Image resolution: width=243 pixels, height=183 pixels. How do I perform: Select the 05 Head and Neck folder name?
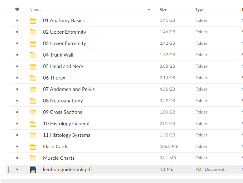click(63, 66)
